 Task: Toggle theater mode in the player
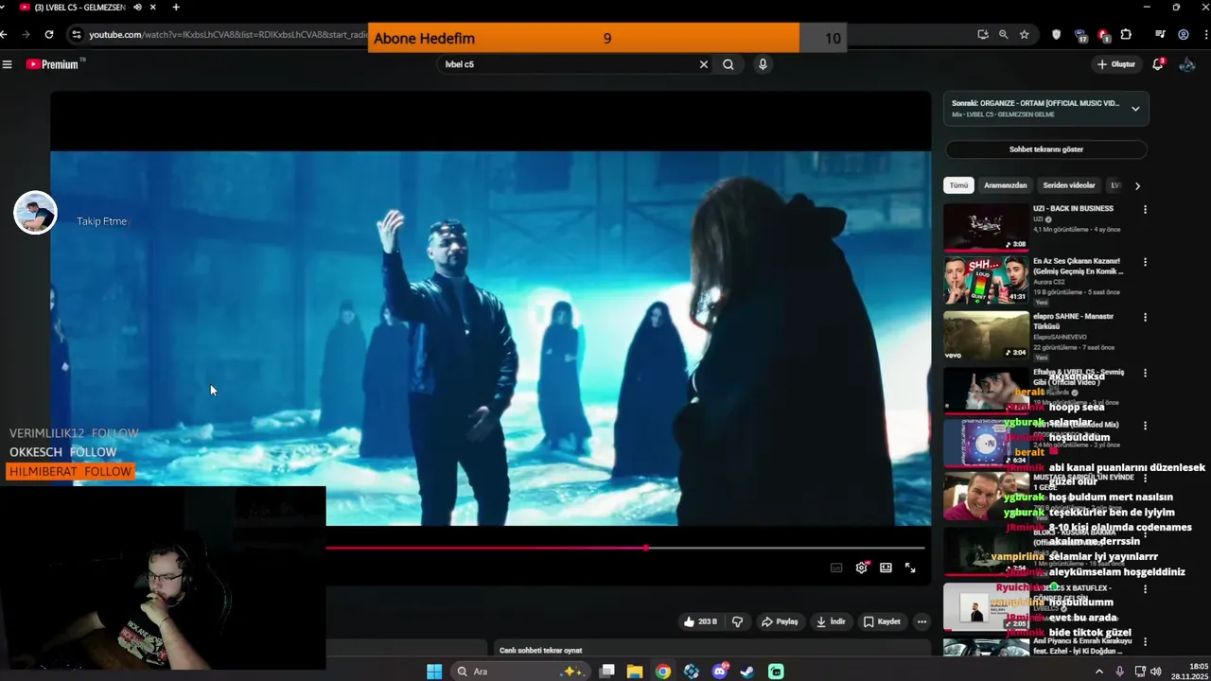click(886, 567)
